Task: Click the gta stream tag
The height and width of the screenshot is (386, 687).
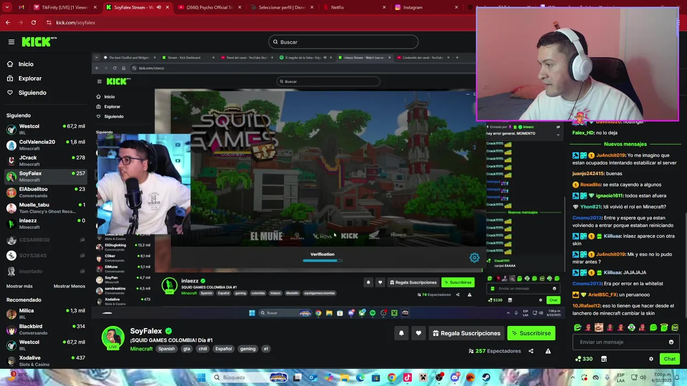Action: tap(187, 349)
